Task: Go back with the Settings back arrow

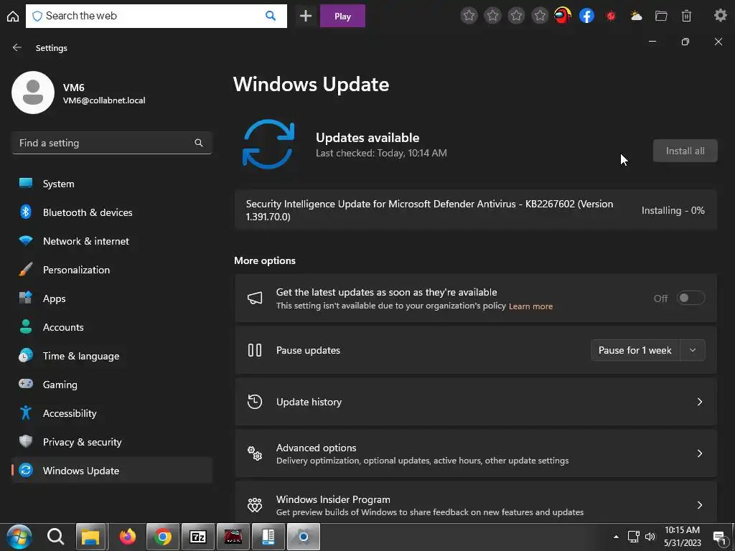Action: (17, 47)
